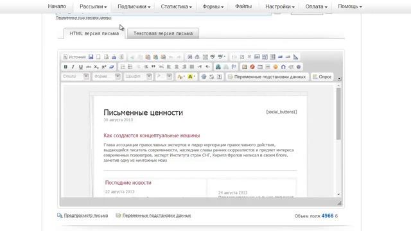Insert a Checkbox form field icon
This screenshot has height=231, width=411.
(242, 57)
